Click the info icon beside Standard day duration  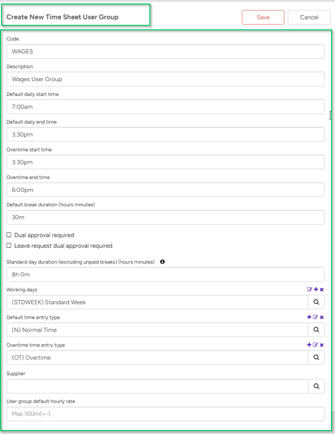(x=162, y=261)
